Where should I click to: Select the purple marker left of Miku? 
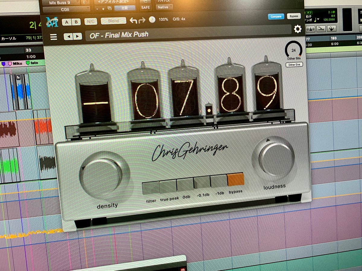4,64
